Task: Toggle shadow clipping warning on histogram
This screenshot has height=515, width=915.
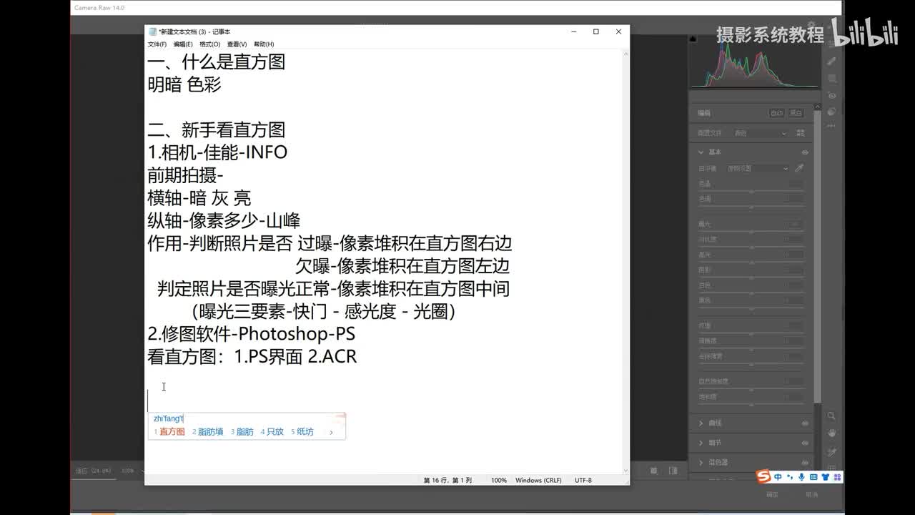Action: coord(693,39)
